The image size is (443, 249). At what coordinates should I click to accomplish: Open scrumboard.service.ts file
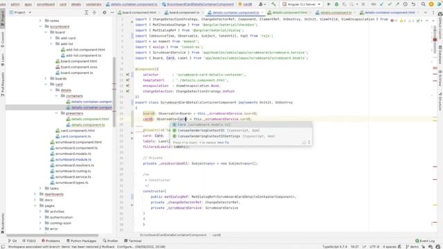71,177
